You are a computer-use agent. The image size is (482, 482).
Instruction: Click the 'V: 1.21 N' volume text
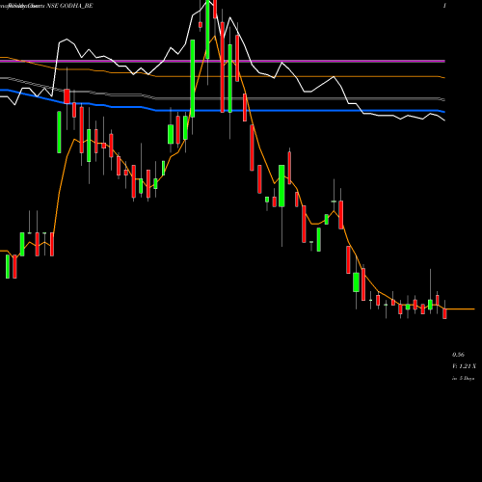coord(464,366)
